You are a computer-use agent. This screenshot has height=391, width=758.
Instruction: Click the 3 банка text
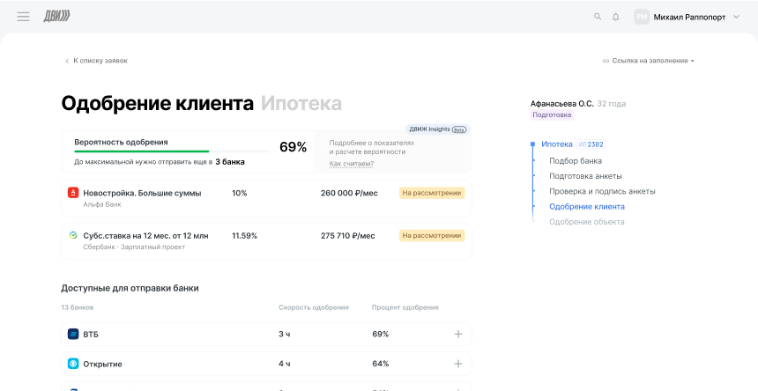point(230,162)
